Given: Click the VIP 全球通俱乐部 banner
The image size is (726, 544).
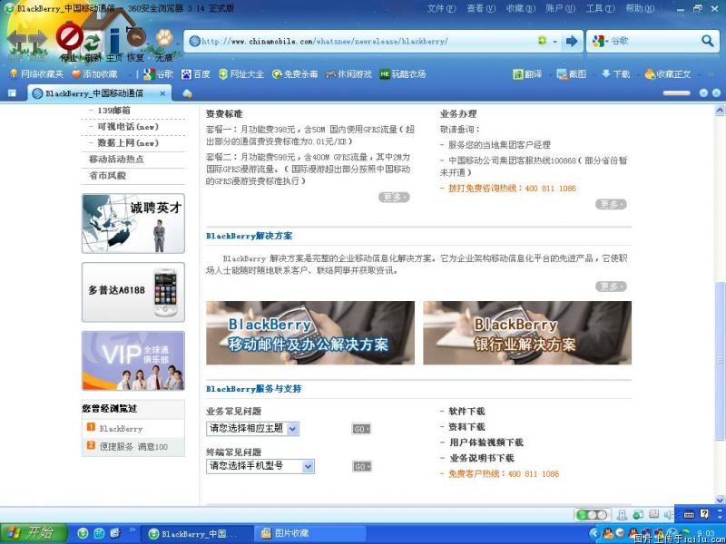Looking at the screenshot, I should 133,361.
